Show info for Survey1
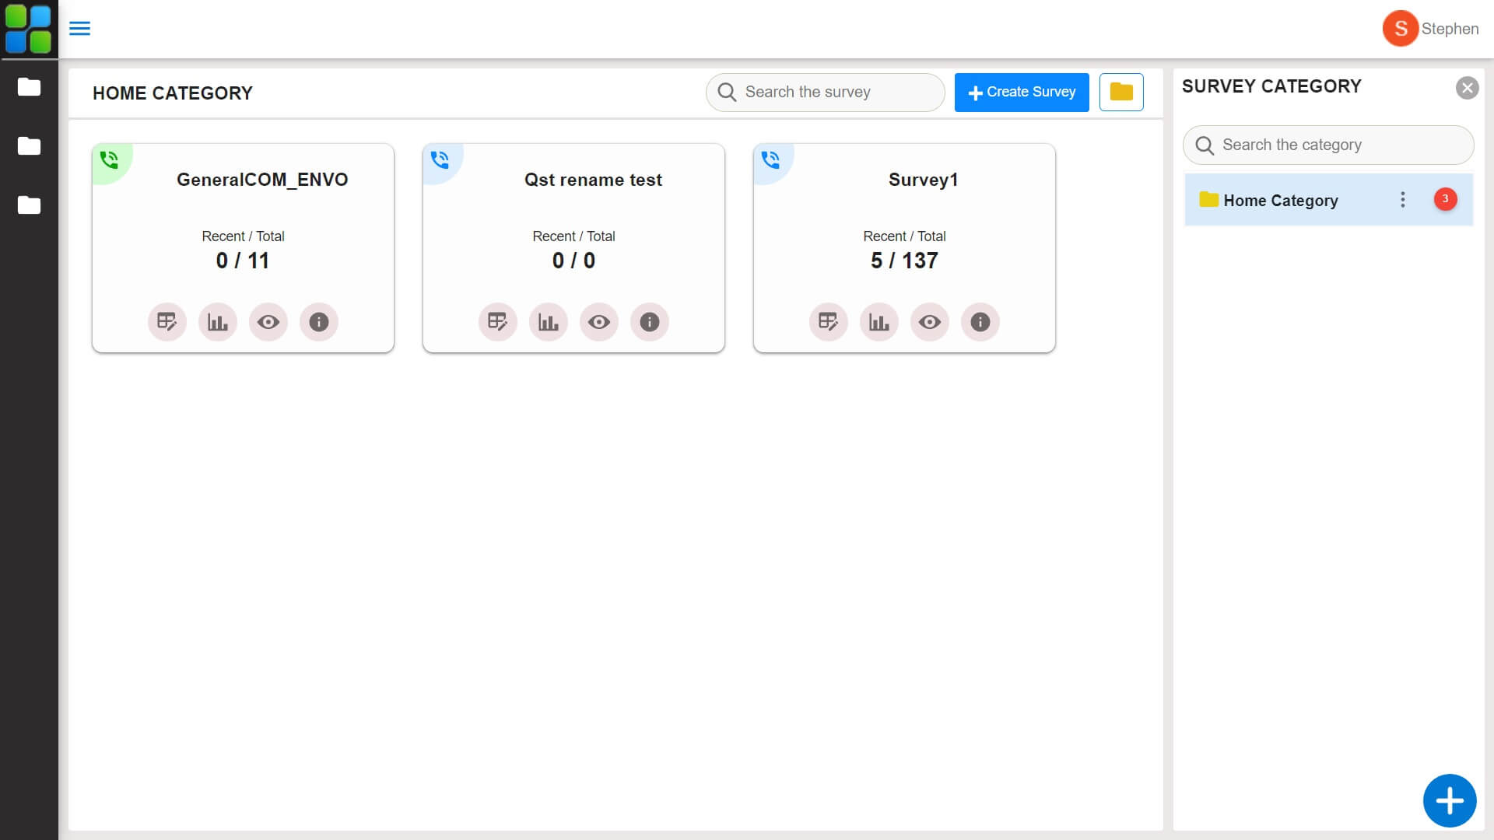1494x840 pixels. coord(980,322)
